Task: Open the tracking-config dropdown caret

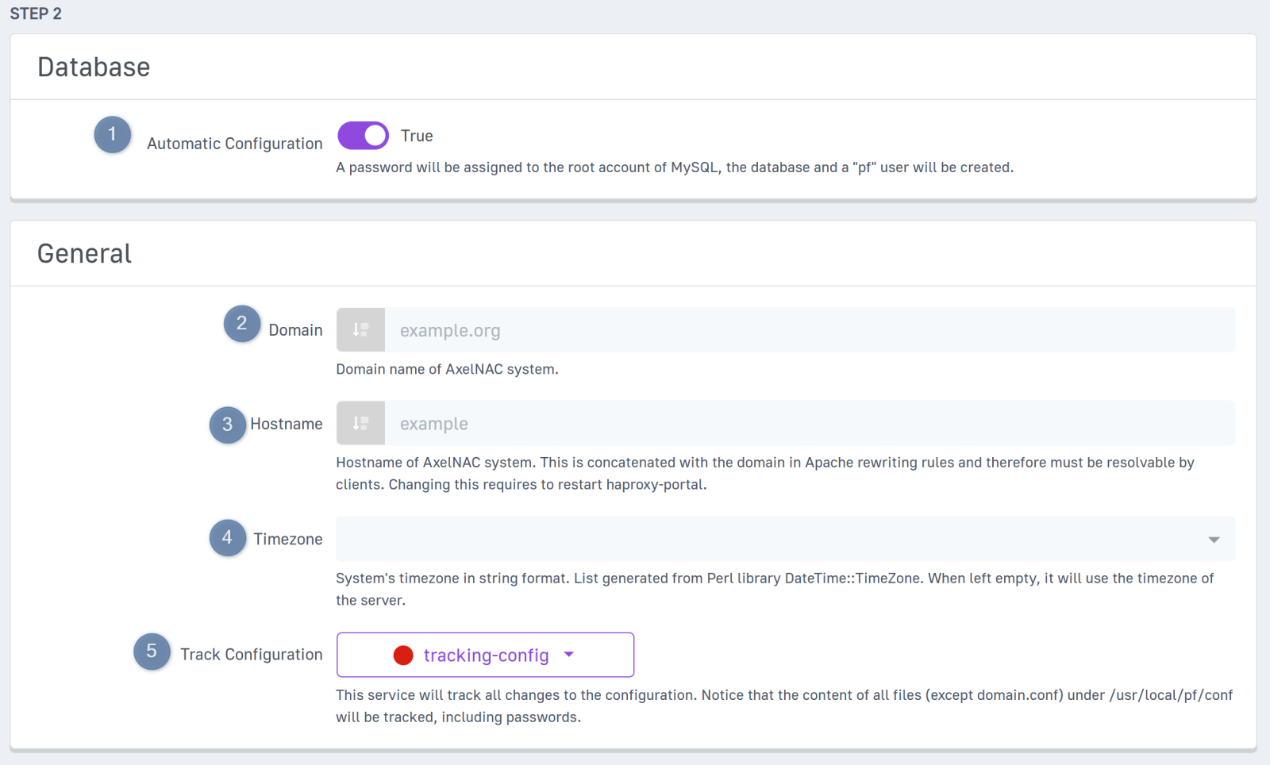Action: [569, 655]
